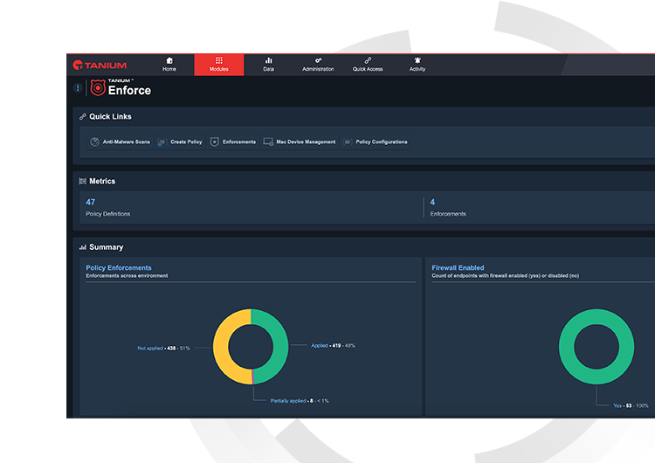Open the vertical dots menu beside Enforce

pos(78,87)
